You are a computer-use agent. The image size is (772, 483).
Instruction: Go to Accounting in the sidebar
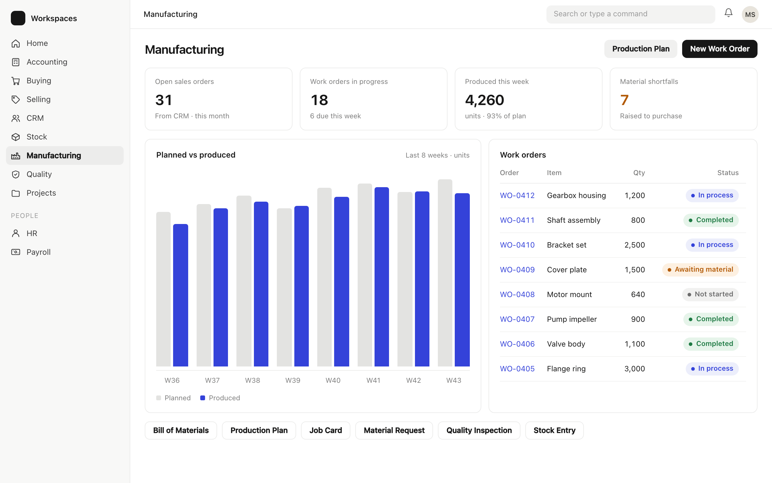click(65, 62)
